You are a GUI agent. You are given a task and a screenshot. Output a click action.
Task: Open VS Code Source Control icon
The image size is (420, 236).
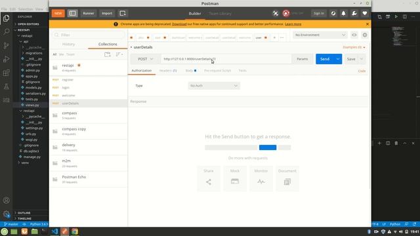click(x=6, y=45)
